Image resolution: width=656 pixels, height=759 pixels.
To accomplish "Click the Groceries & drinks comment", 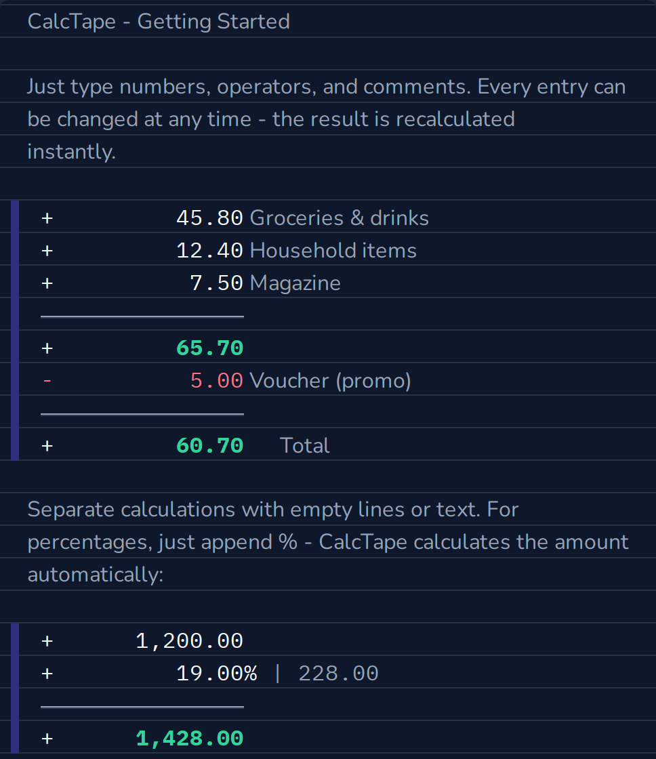I will [x=340, y=218].
